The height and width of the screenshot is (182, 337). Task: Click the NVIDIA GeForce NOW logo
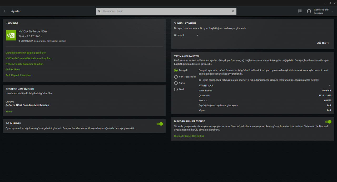11,35
